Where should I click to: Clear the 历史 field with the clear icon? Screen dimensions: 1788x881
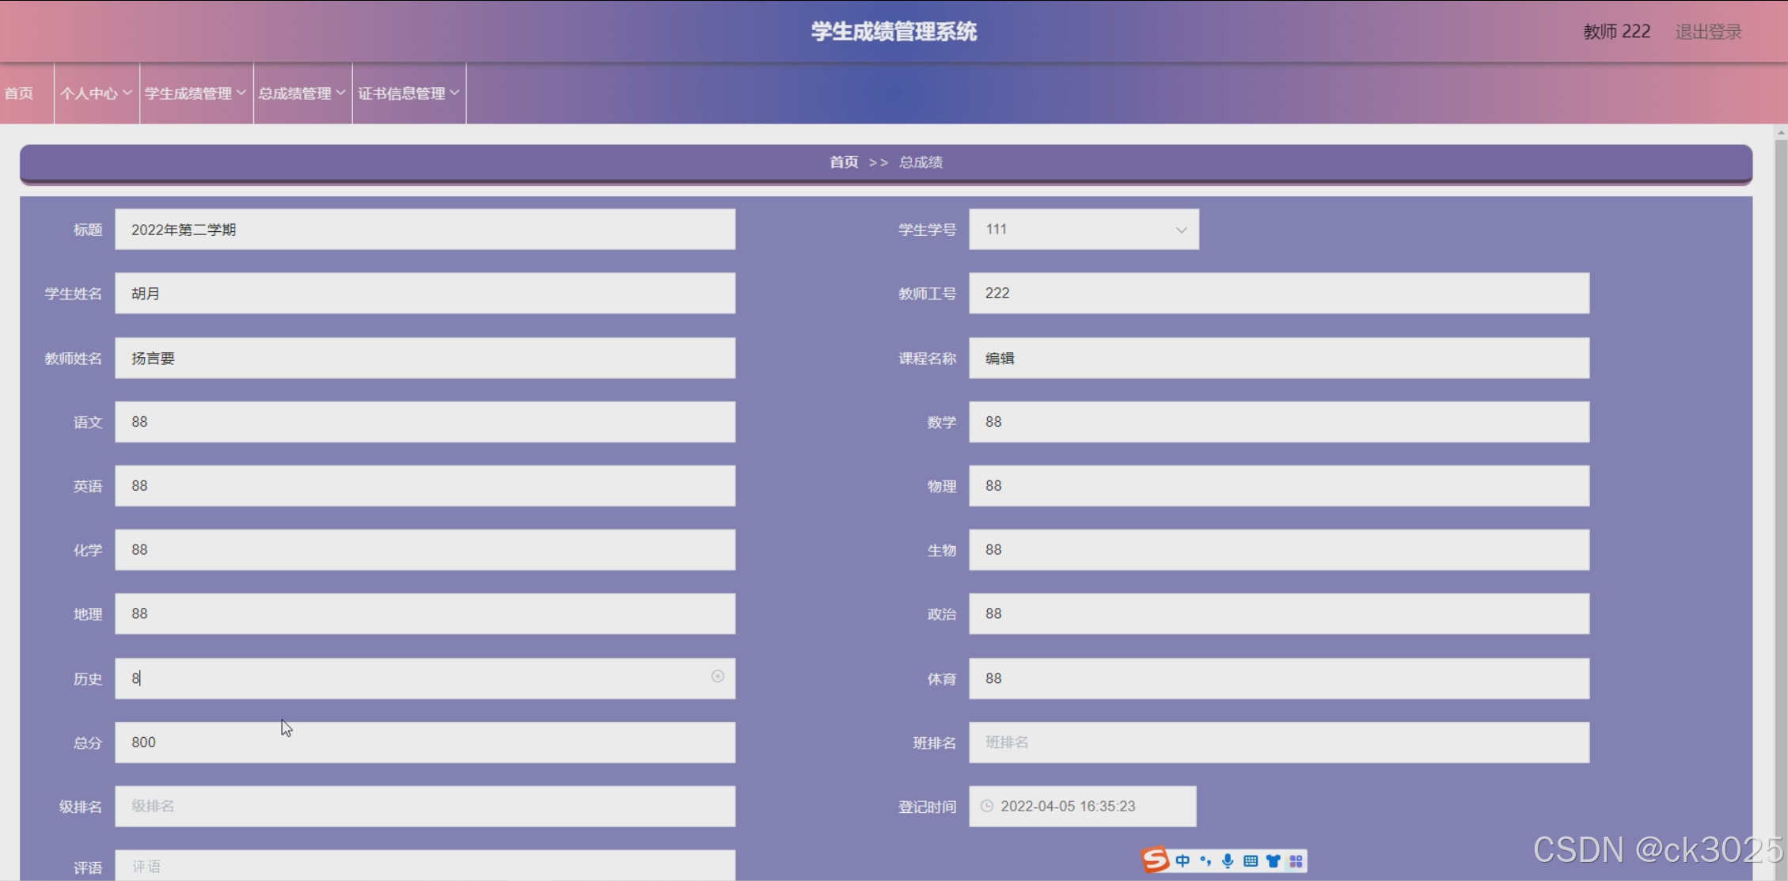717,676
